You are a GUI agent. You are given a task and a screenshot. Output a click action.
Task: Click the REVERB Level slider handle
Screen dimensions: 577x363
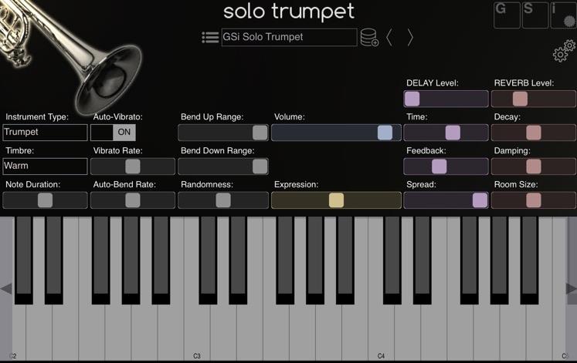tap(521, 99)
